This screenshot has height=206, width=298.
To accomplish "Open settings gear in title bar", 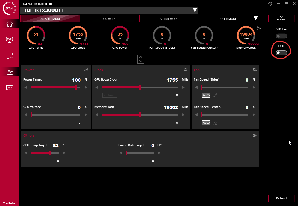I will 270,4.
